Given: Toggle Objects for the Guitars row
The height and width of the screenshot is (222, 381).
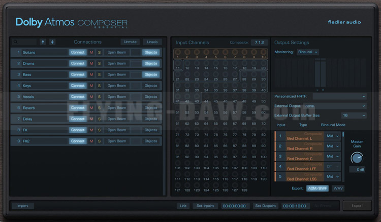Looking at the screenshot, I should (151, 52).
